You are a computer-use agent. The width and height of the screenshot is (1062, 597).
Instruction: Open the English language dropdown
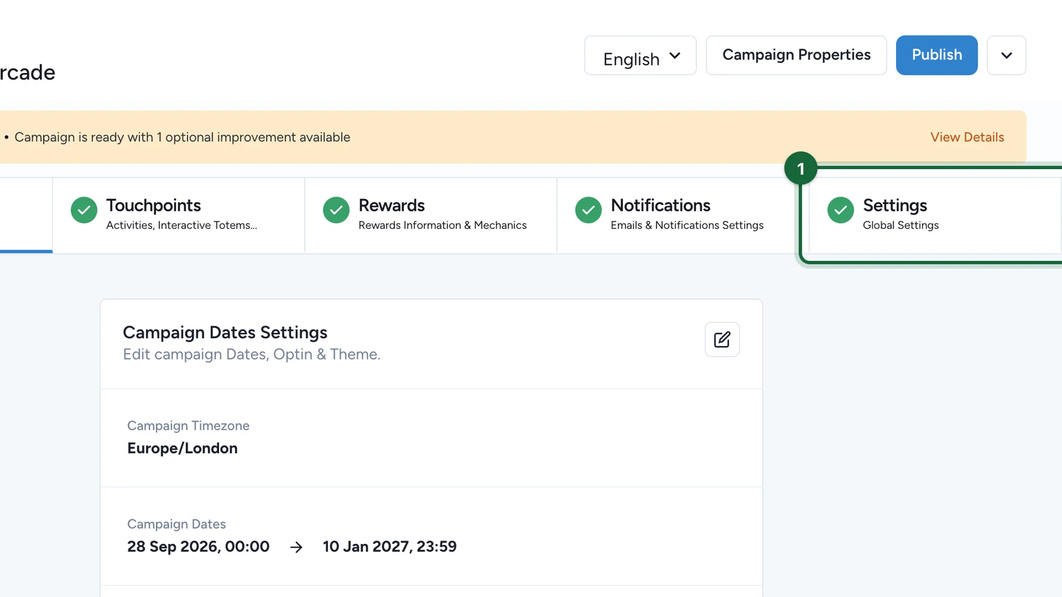(x=641, y=56)
